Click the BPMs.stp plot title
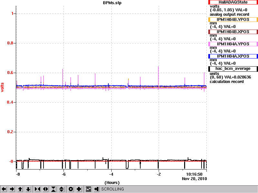Screen dimensions: 258x193 112,3
